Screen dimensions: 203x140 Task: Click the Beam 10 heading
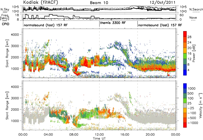click(x=99, y=3)
